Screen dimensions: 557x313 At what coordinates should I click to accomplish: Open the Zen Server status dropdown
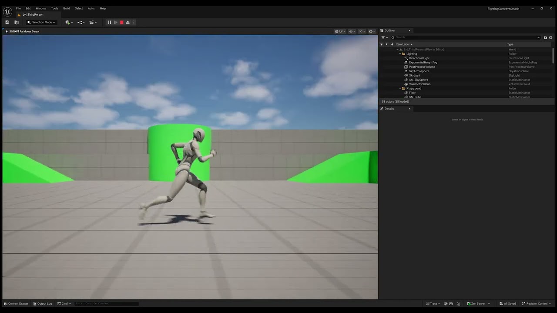478,303
